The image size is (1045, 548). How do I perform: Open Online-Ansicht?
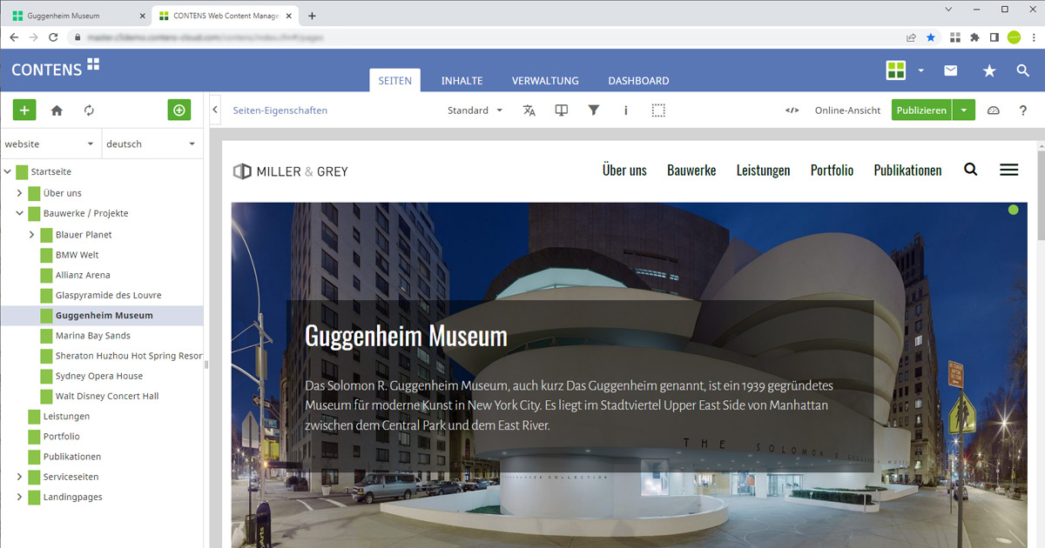[847, 110]
